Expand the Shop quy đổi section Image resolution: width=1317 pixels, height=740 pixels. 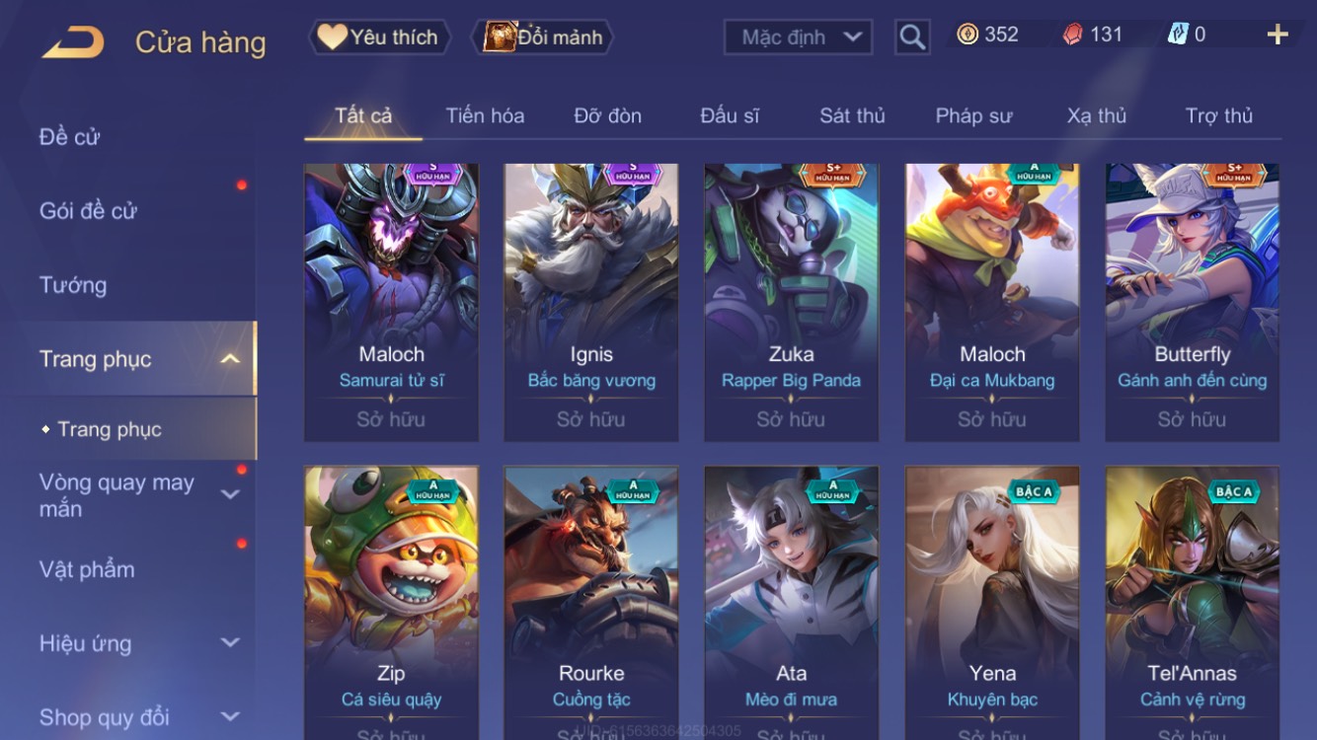click(x=230, y=717)
